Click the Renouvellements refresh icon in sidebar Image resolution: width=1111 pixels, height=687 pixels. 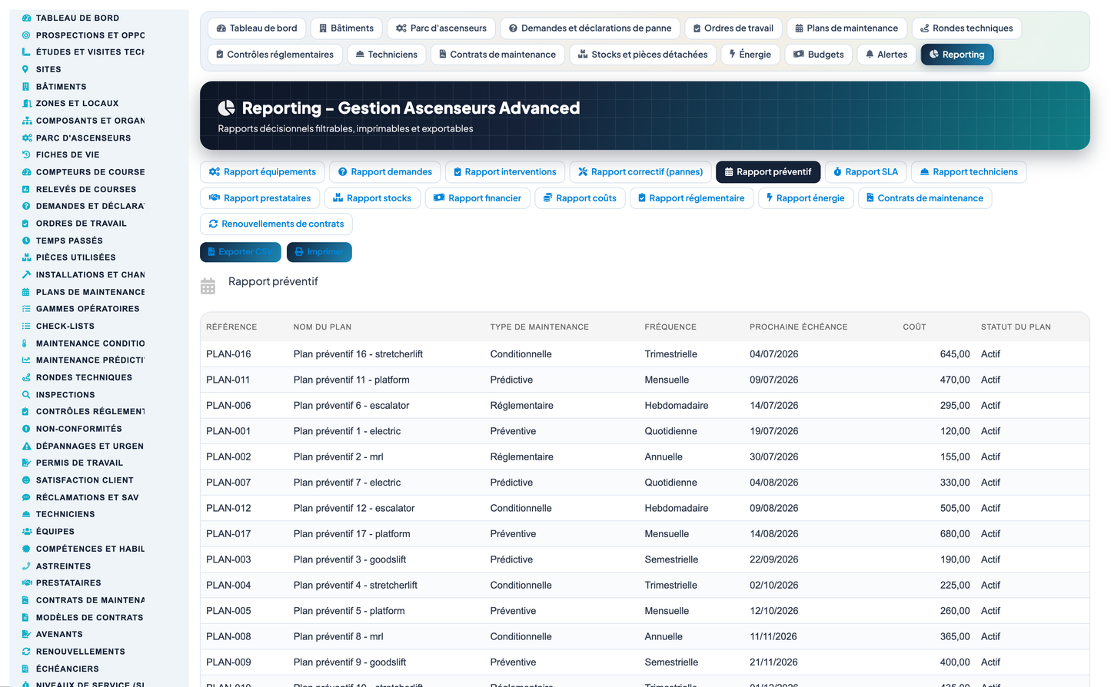pos(26,652)
